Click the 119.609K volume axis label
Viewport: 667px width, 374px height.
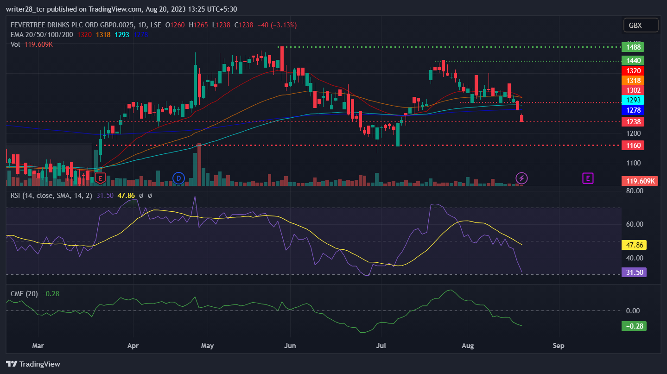[x=640, y=181]
